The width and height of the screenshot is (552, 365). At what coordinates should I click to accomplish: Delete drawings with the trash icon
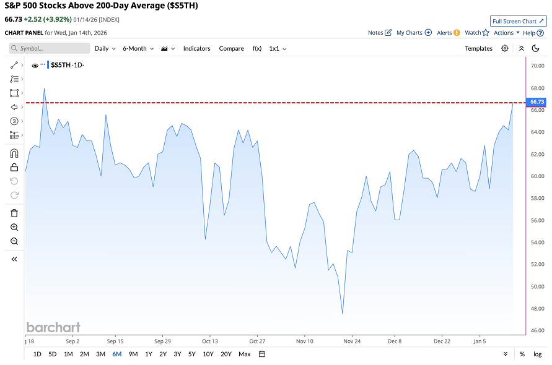[x=14, y=213]
